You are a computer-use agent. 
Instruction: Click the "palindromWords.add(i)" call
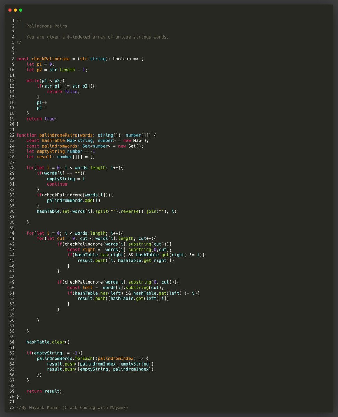(x=74, y=201)
